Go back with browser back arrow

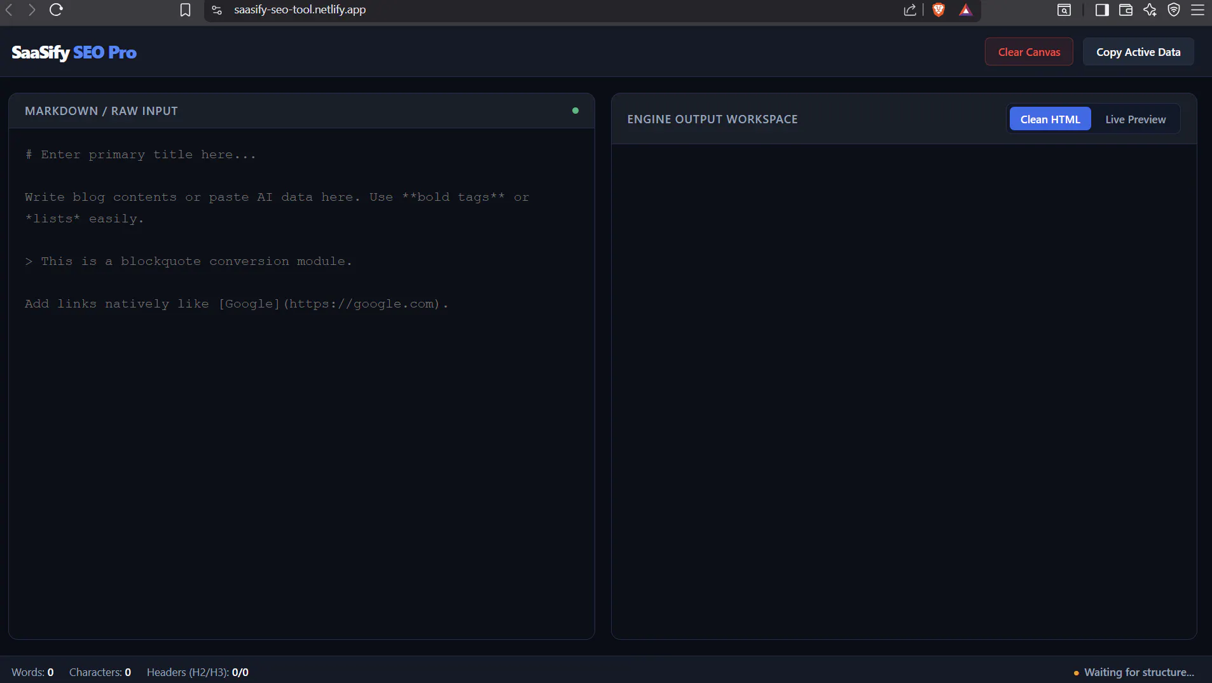click(x=9, y=10)
